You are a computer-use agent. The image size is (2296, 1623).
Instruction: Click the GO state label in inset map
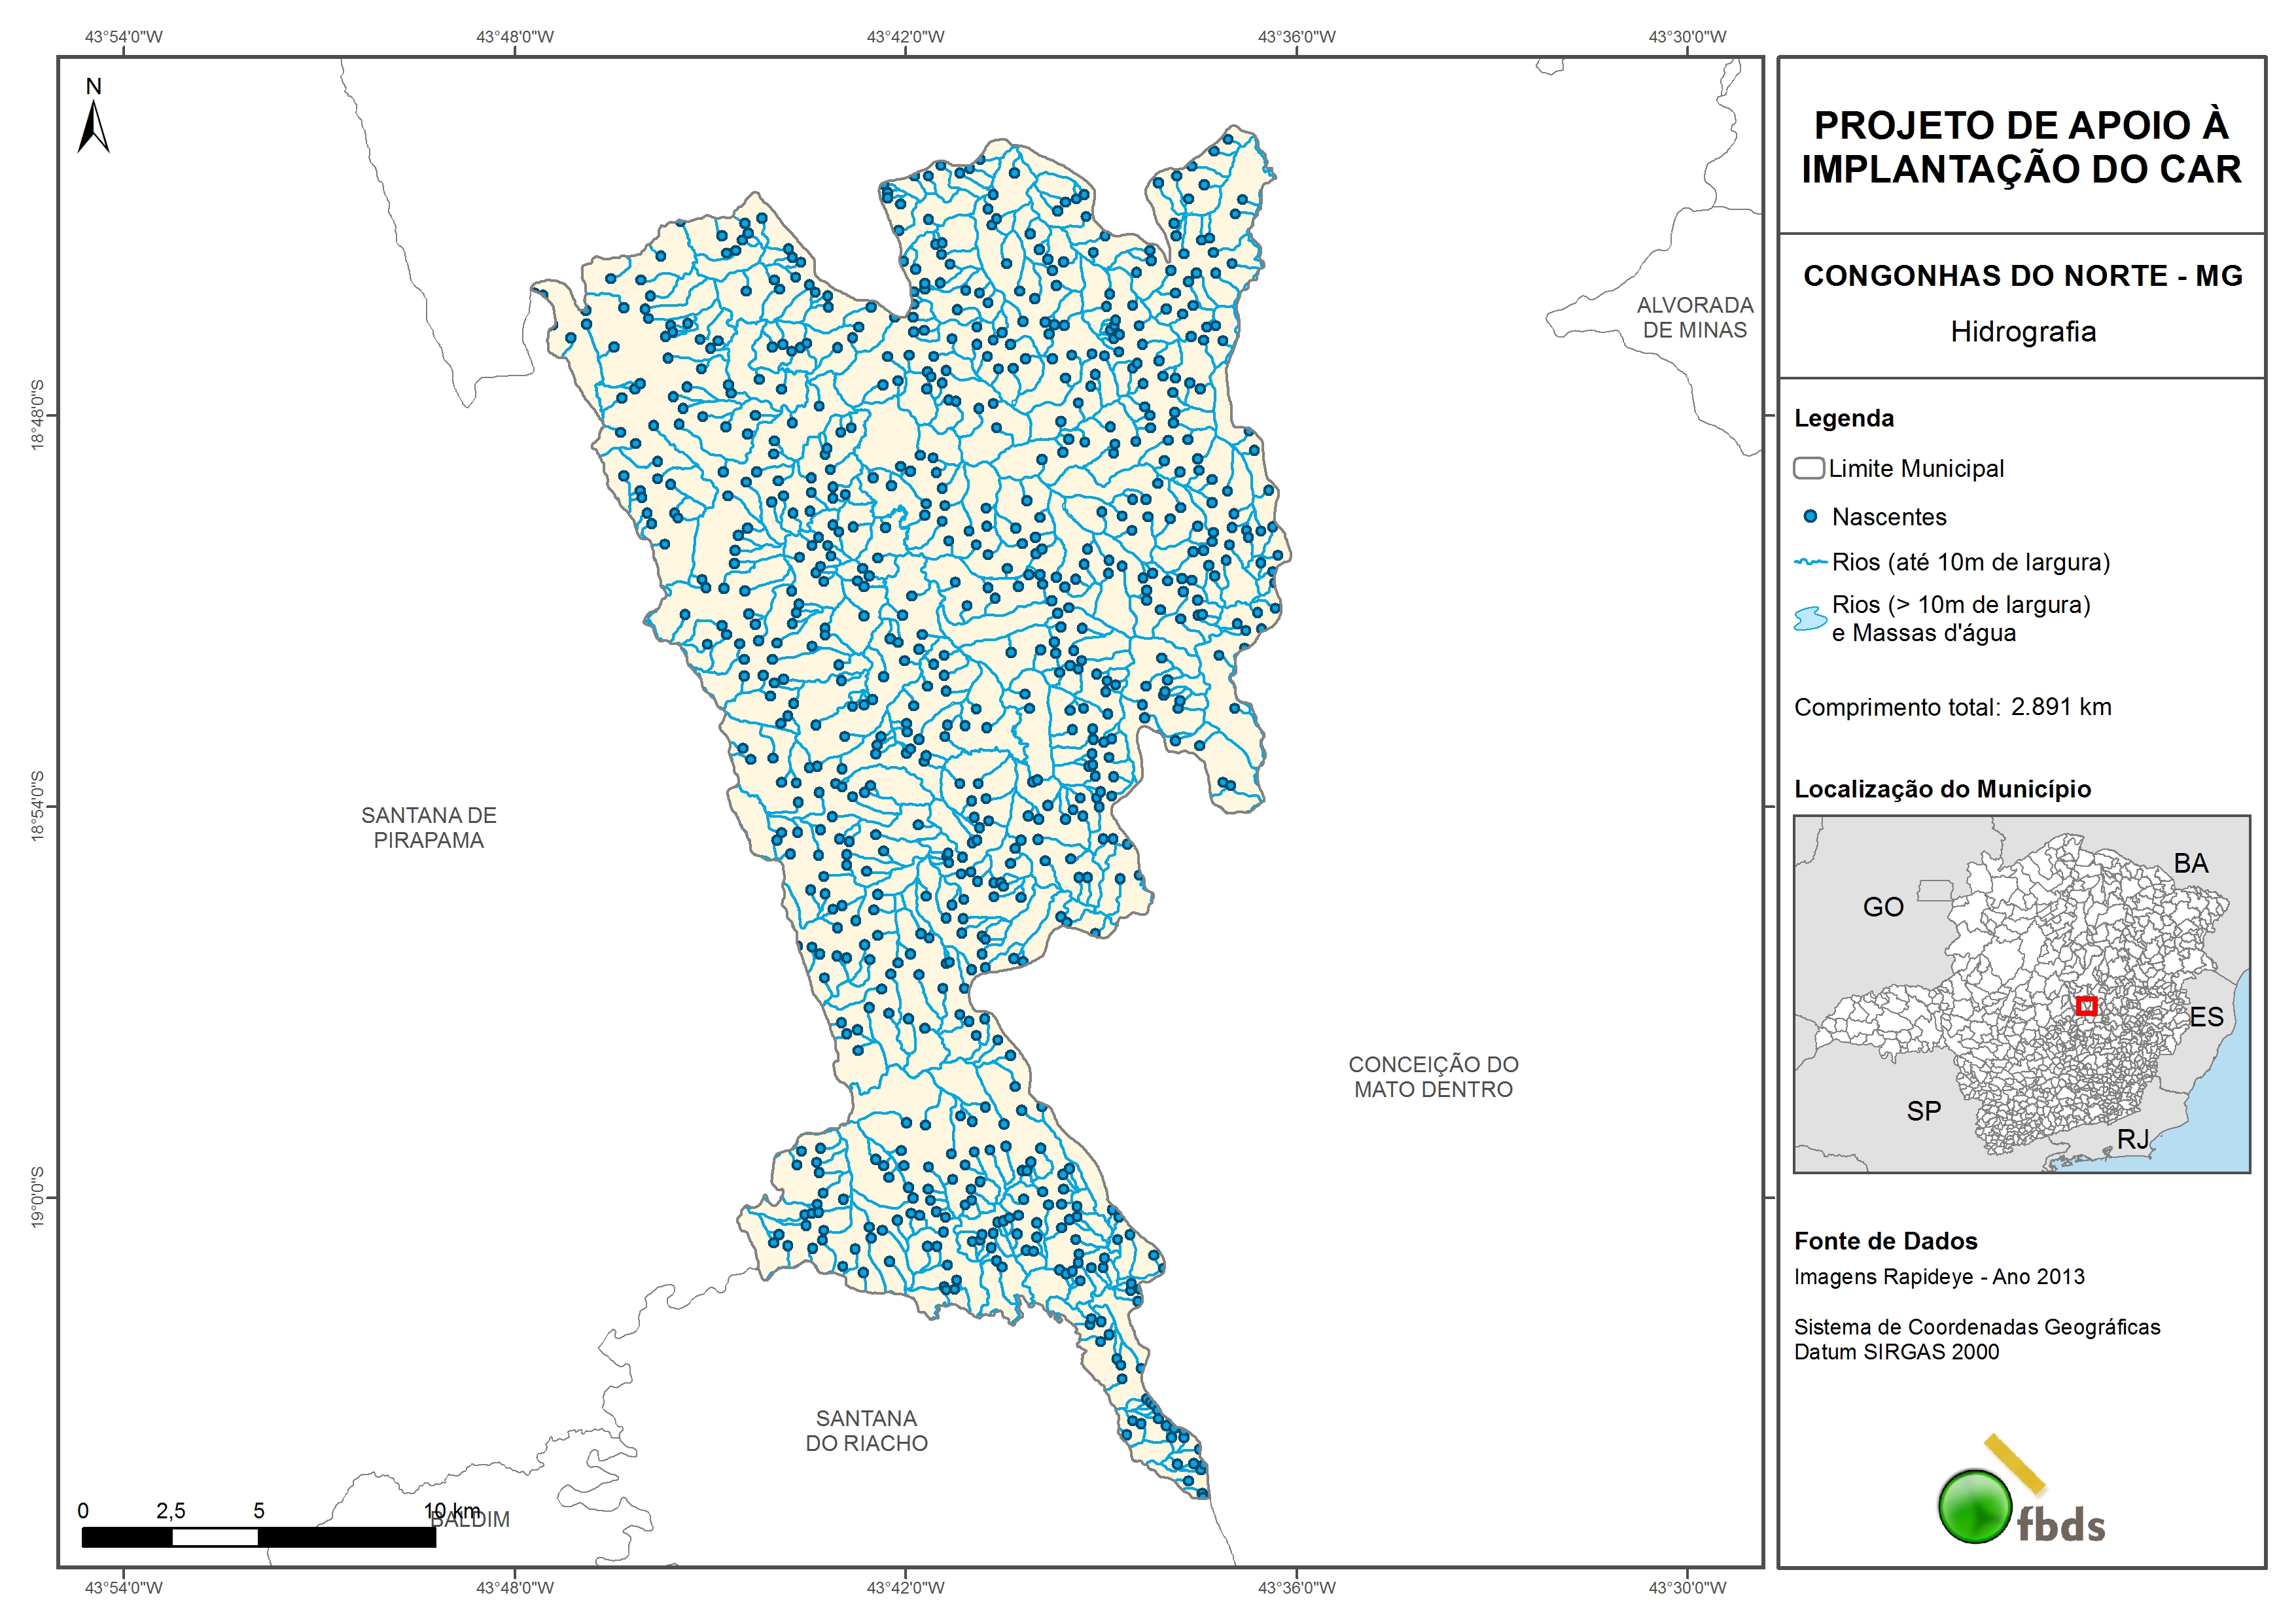click(1883, 907)
